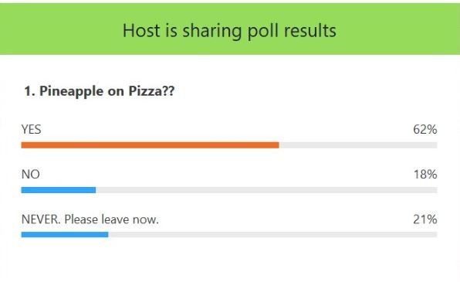
Task: Click the orange YES result bar
Action: click(151, 145)
